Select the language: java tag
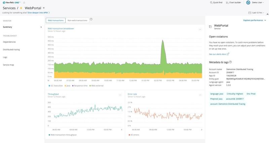Image resolution: width=269 pixels, height=143 pixels. pyautogui.click(x=217, y=94)
